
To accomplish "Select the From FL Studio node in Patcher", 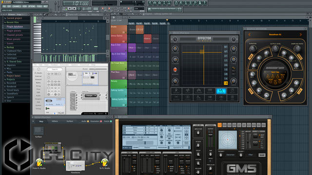I will (x=39, y=163).
